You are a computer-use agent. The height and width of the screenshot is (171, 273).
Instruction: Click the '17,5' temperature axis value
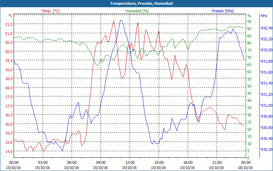(x=9, y=97)
